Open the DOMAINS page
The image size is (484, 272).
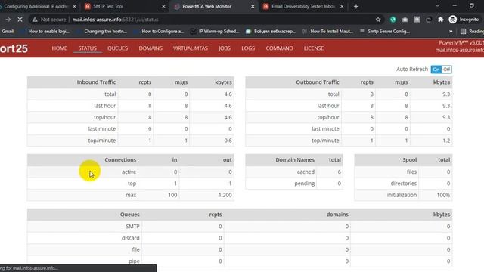(150, 48)
